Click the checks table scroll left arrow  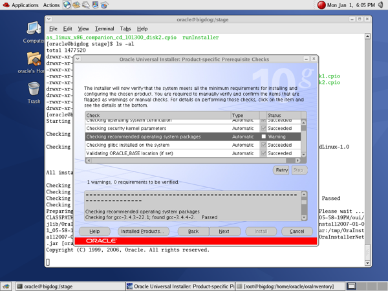click(x=89, y=160)
